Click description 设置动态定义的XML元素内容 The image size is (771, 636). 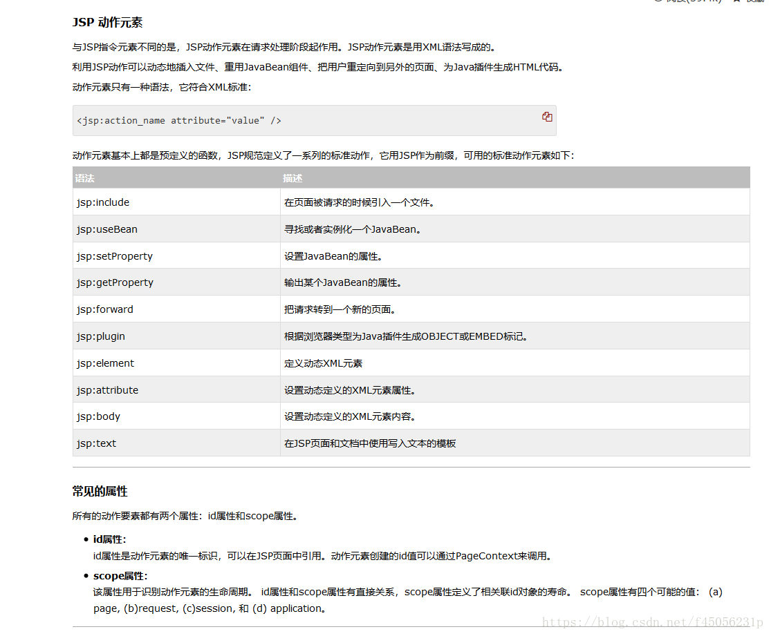coord(350,416)
